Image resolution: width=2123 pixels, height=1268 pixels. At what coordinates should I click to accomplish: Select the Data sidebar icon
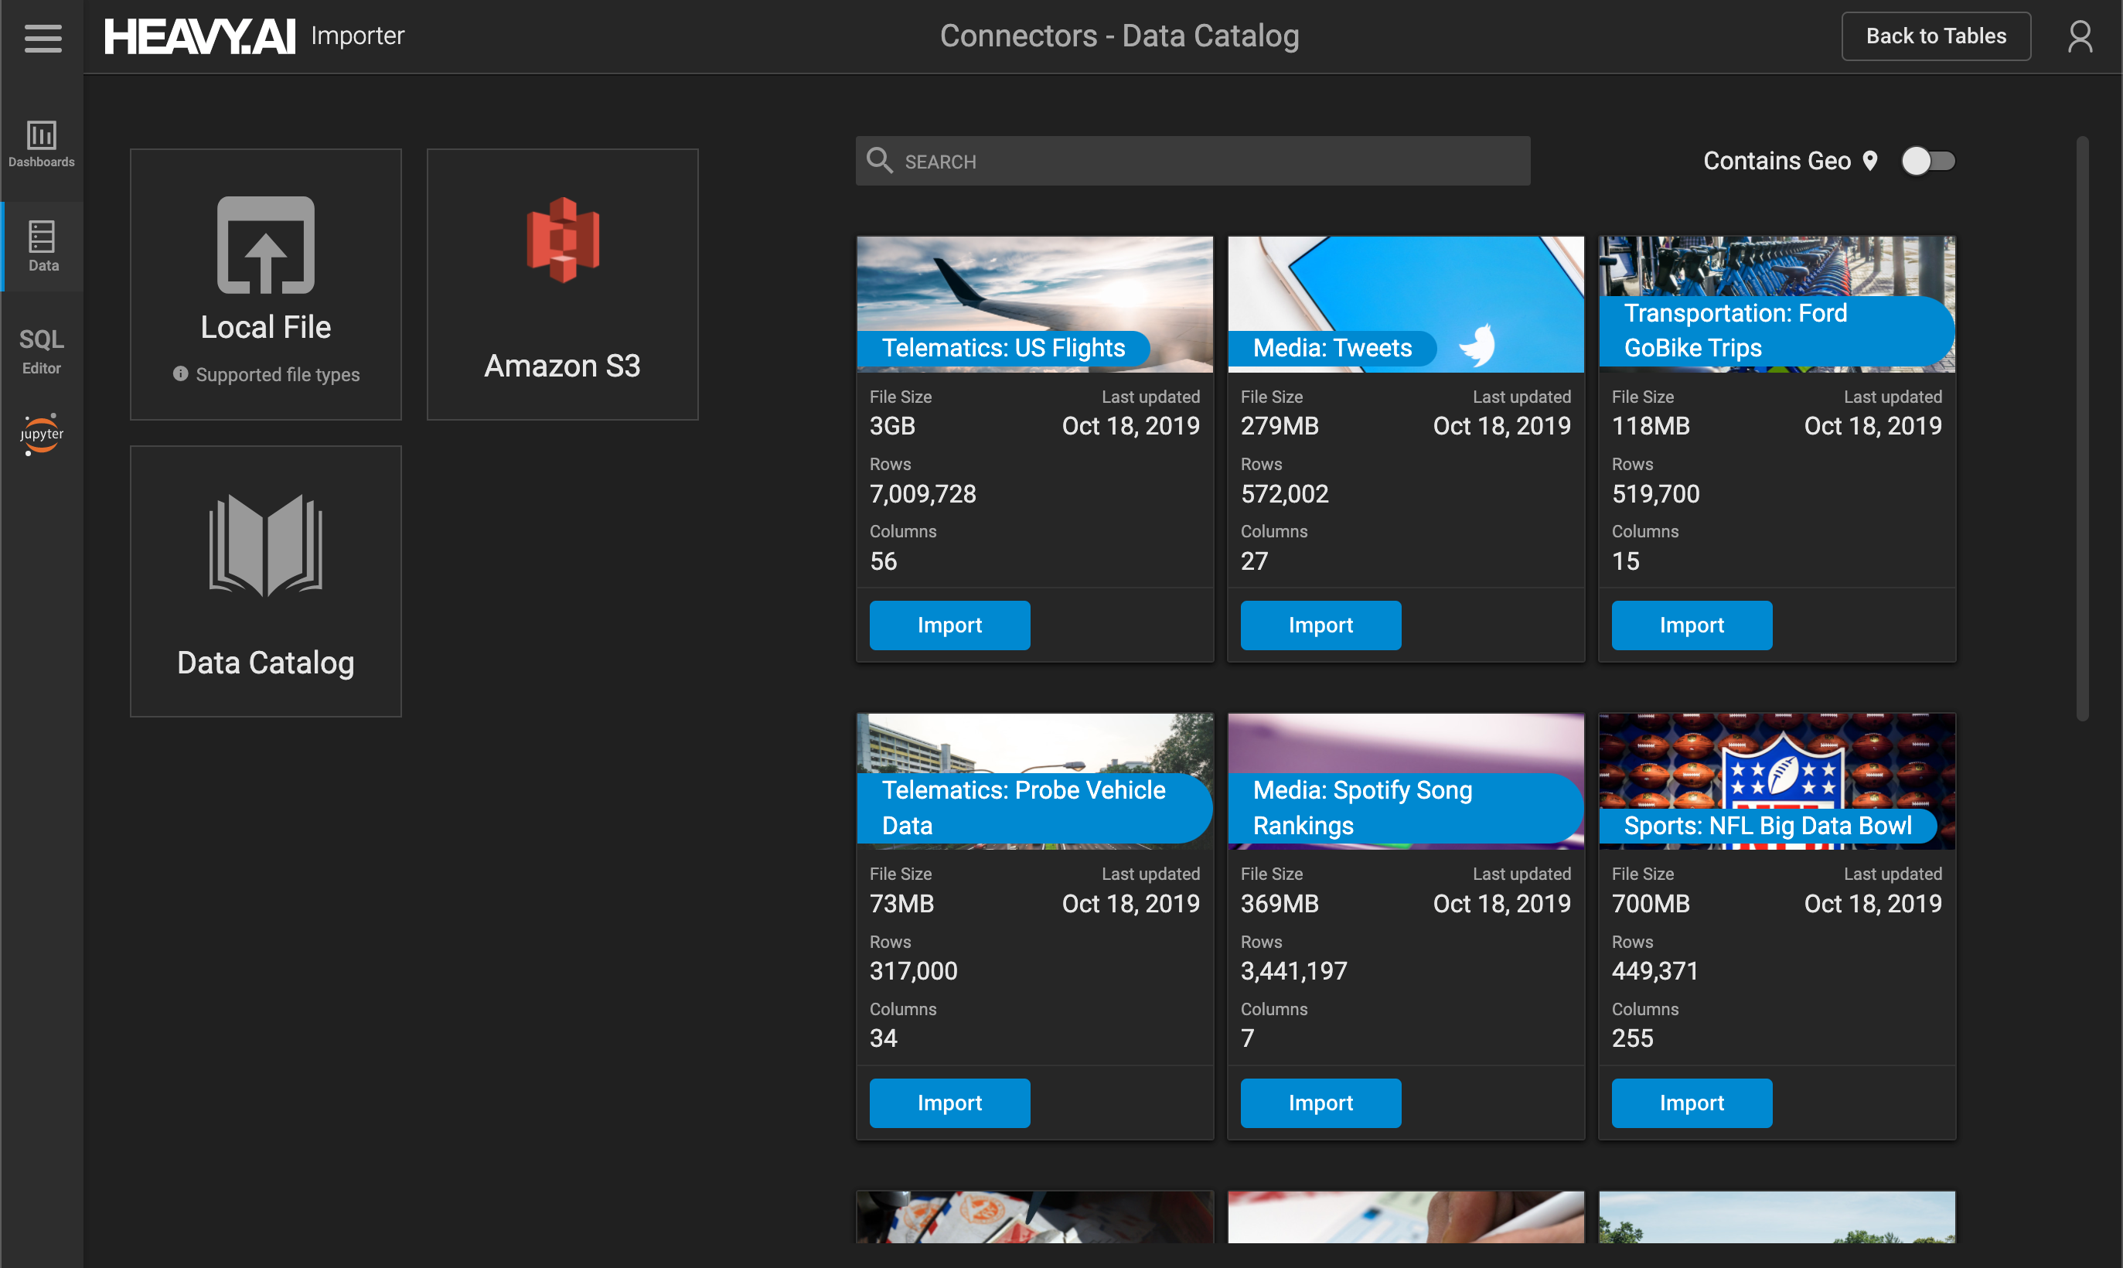tap(43, 246)
